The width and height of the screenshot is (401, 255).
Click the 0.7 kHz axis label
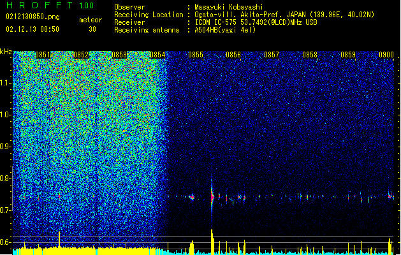click(5, 210)
